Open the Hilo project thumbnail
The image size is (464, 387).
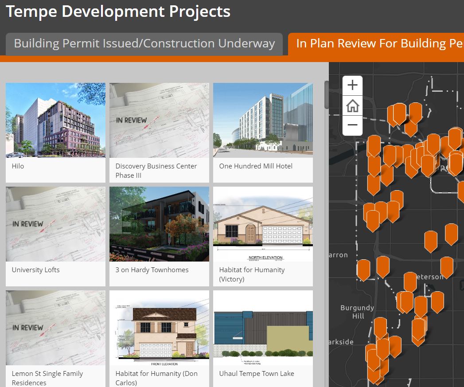point(55,120)
